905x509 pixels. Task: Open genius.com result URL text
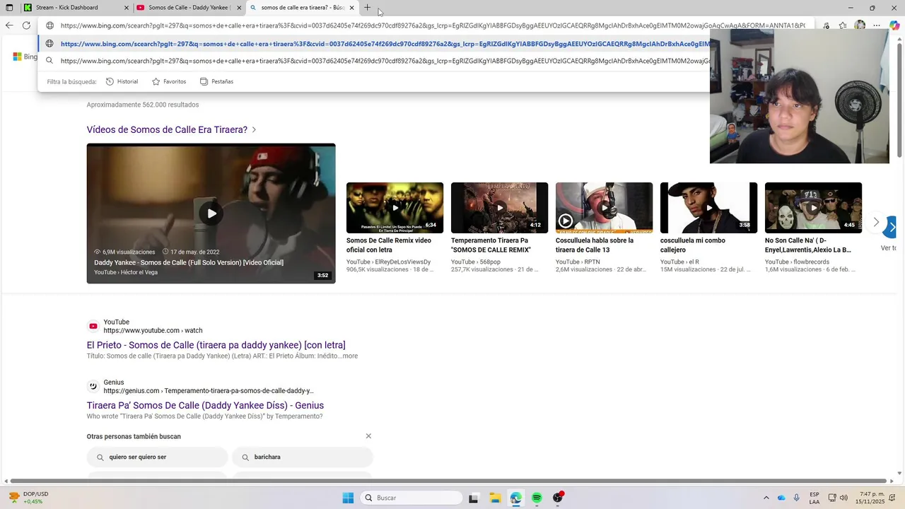tap(209, 391)
